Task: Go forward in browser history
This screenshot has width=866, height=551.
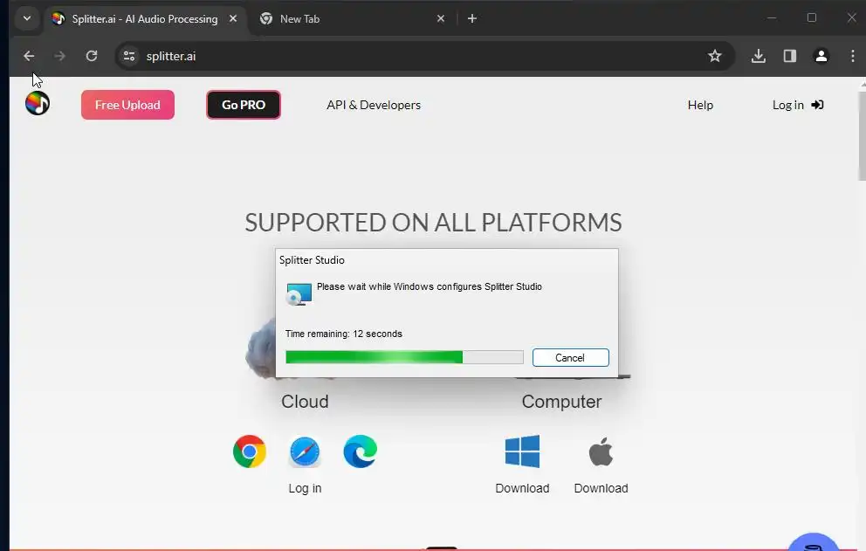Action: pos(59,56)
